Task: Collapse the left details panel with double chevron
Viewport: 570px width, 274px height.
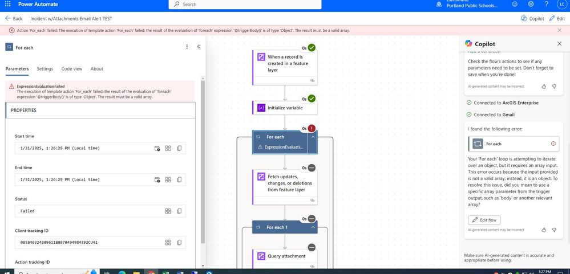Action: tap(199, 47)
